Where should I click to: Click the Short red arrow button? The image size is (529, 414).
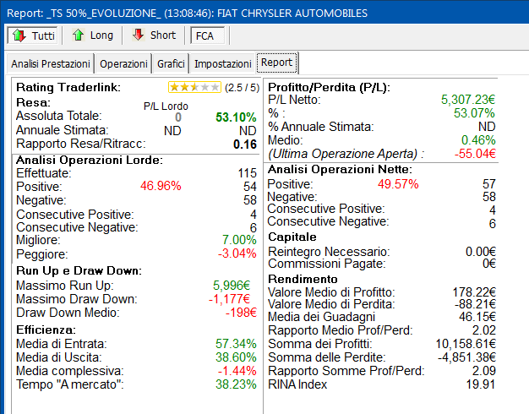(154, 35)
